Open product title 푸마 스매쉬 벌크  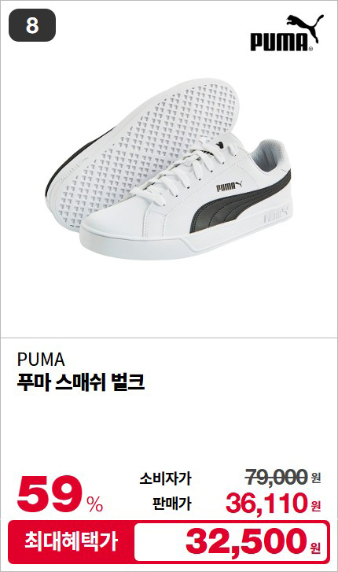coord(81,382)
